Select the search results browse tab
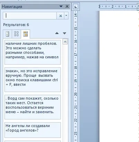This screenshot has height=142, width=139. 25,34
